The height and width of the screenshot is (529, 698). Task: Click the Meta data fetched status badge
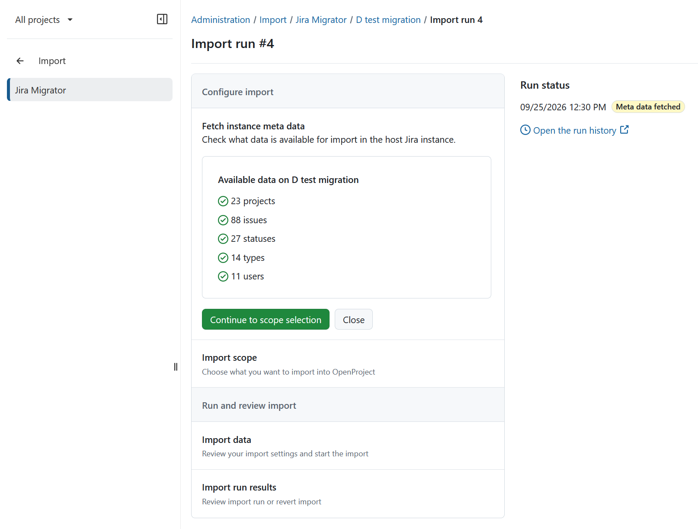(648, 107)
